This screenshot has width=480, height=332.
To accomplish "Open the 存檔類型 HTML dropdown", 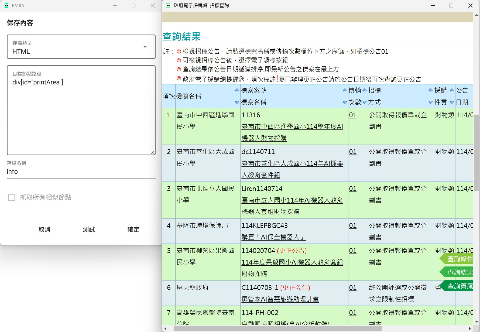I will tap(81, 47).
